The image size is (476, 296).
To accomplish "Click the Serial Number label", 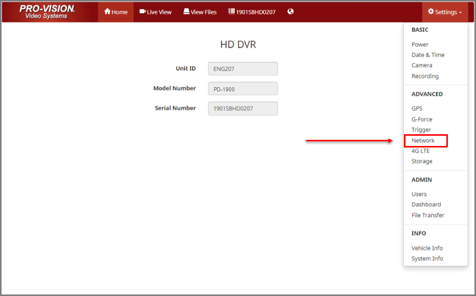I will pyautogui.click(x=175, y=108).
